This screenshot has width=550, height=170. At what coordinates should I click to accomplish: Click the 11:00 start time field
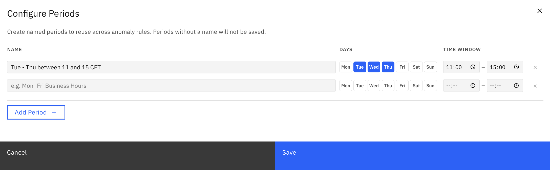(461, 67)
